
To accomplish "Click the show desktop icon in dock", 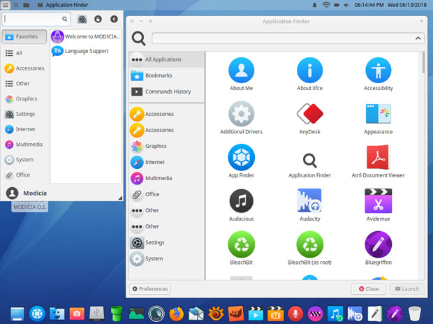I will tap(17, 314).
